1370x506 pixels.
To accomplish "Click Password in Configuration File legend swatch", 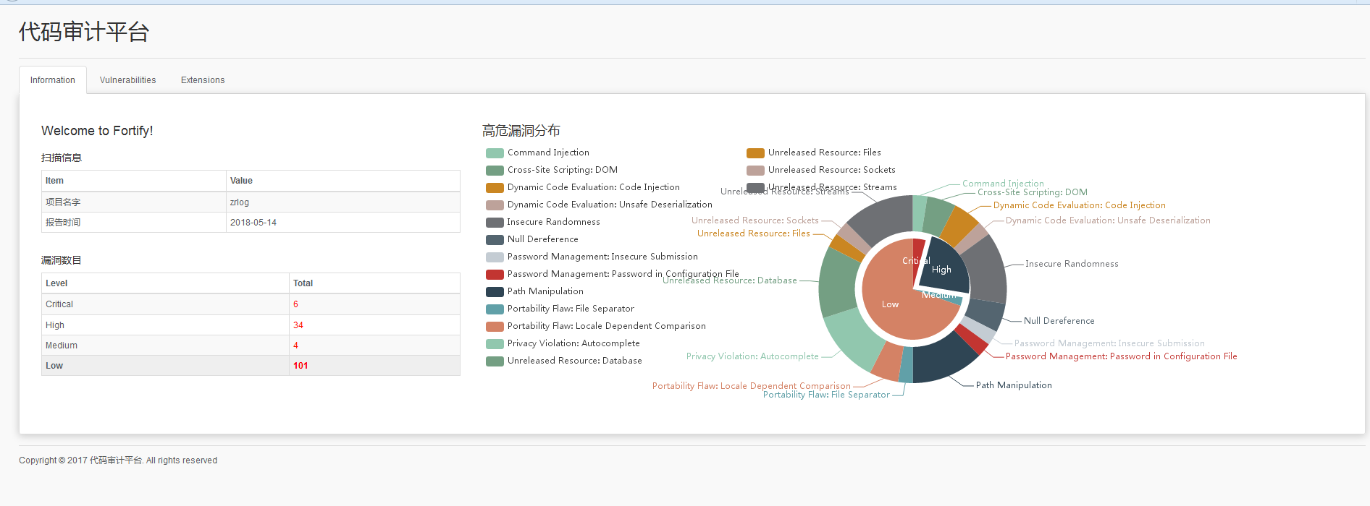I will coord(495,274).
